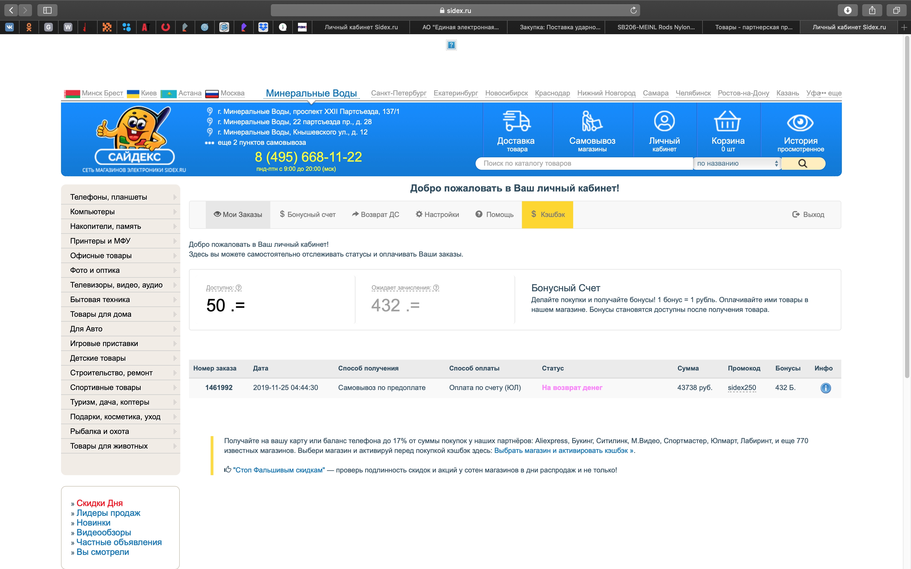Open История просмотренное eye icon
The height and width of the screenshot is (569, 911).
(x=800, y=123)
